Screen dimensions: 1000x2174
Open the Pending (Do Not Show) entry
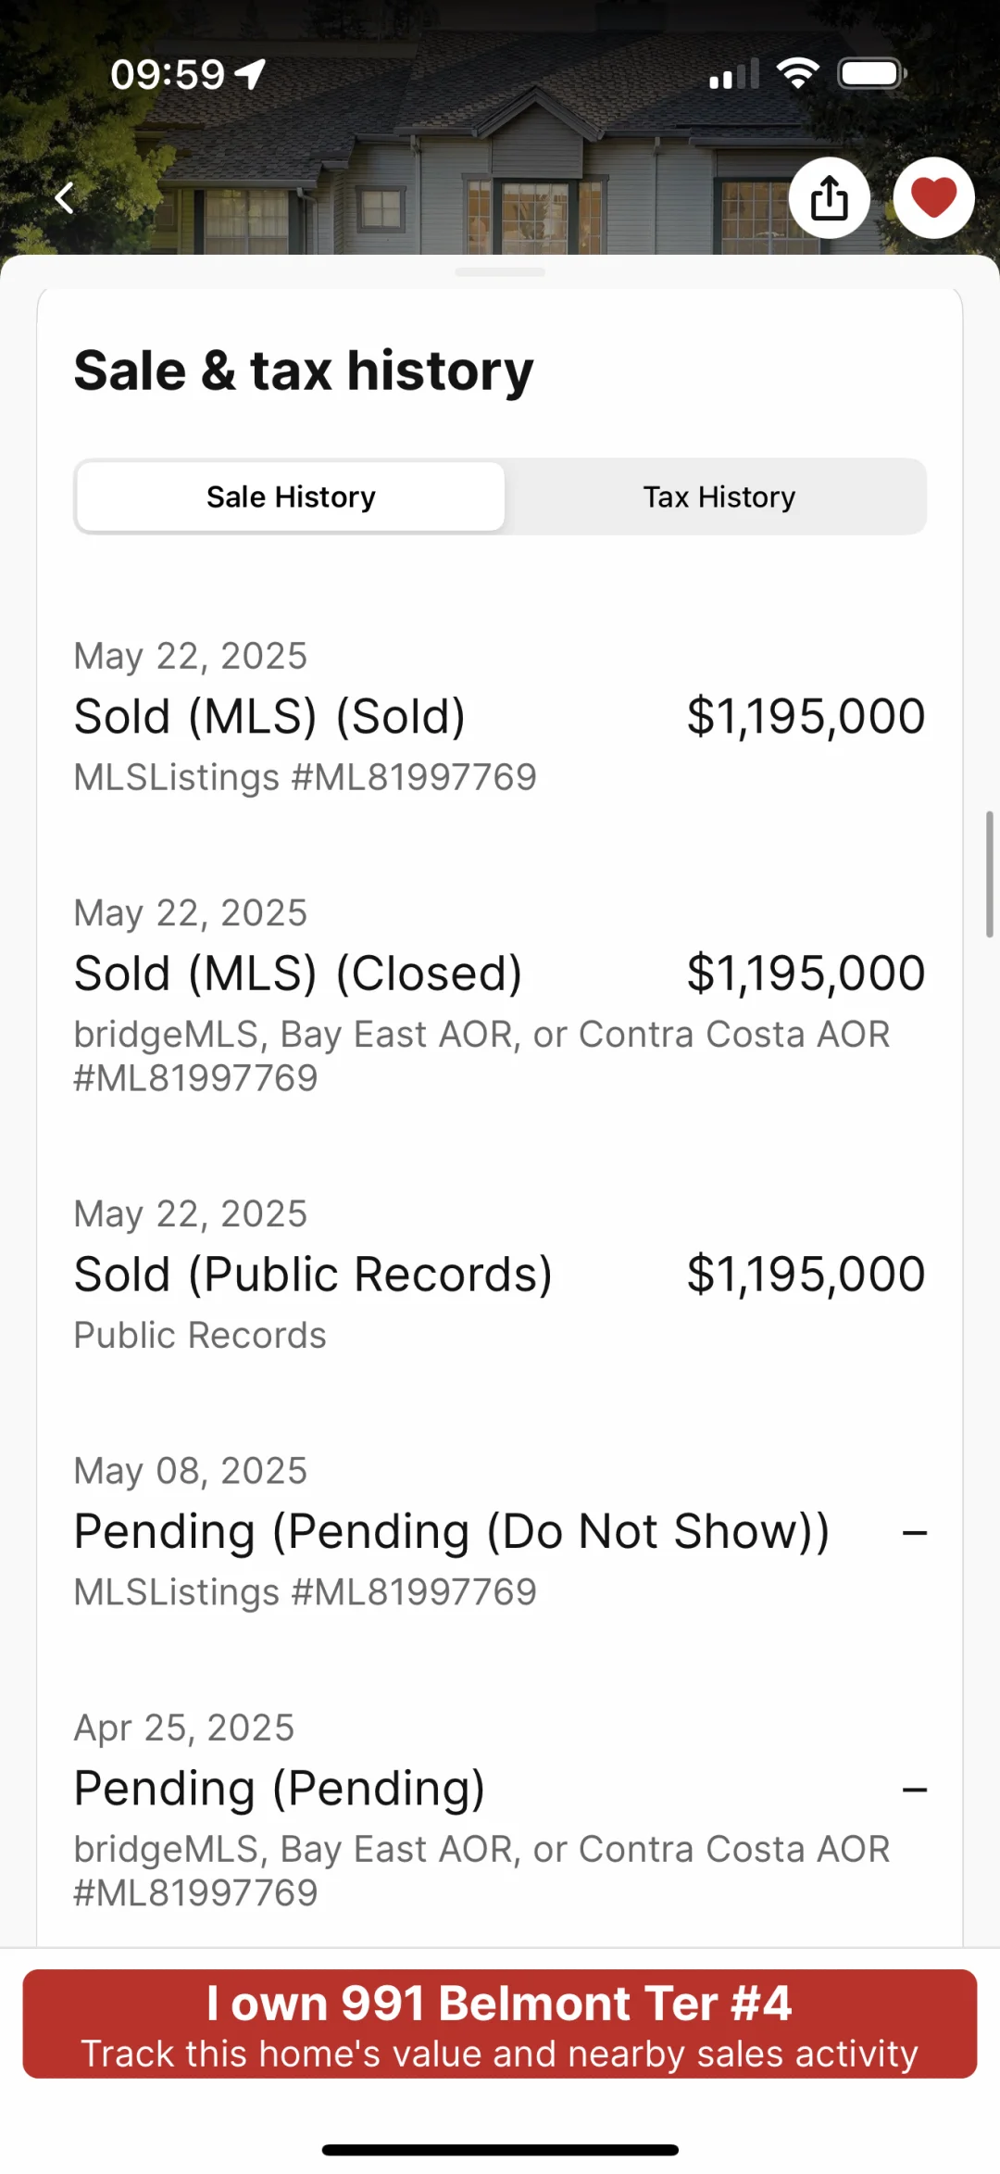[500, 1531]
